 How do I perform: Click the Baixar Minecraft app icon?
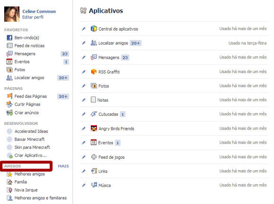point(9,139)
